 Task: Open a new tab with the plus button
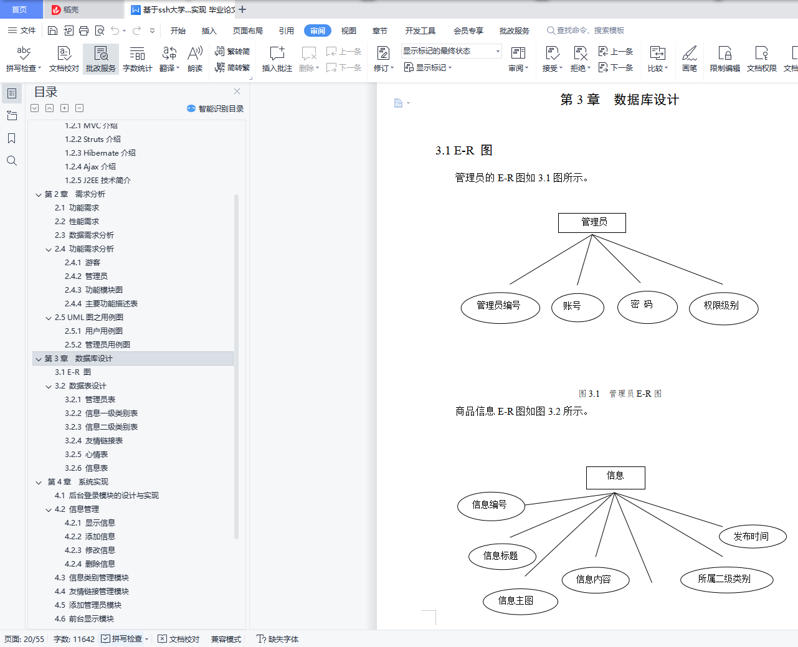pos(242,9)
